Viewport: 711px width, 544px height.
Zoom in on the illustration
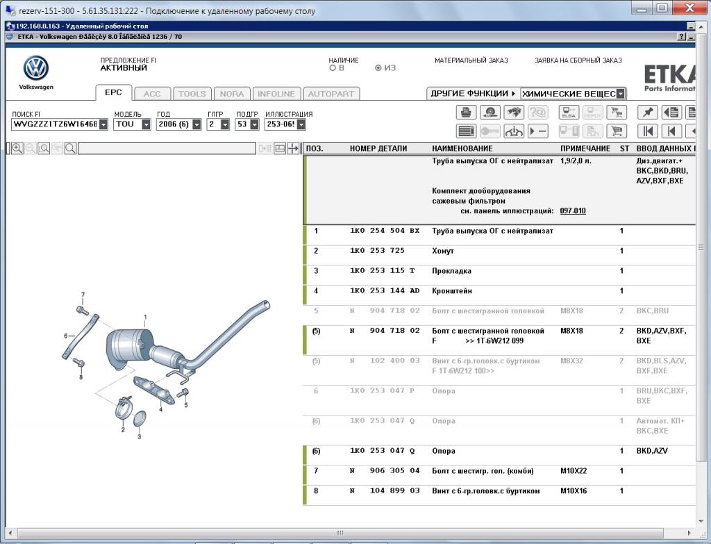pos(17,149)
